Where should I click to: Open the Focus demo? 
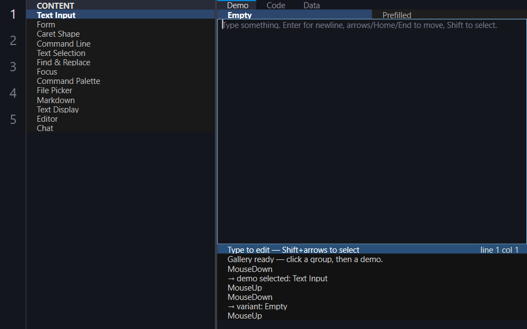pos(120,72)
